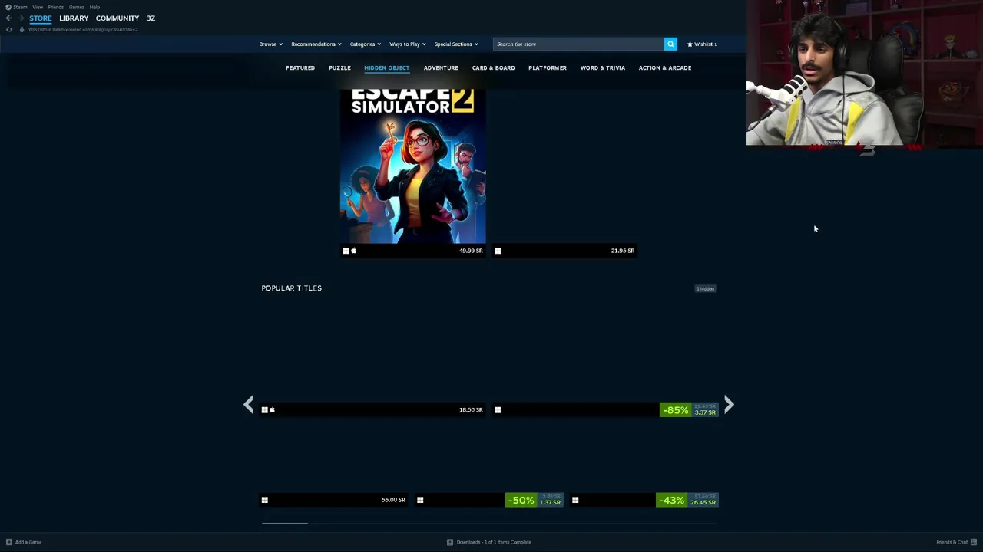Click the -43% discount badge

tap(671, 501)
